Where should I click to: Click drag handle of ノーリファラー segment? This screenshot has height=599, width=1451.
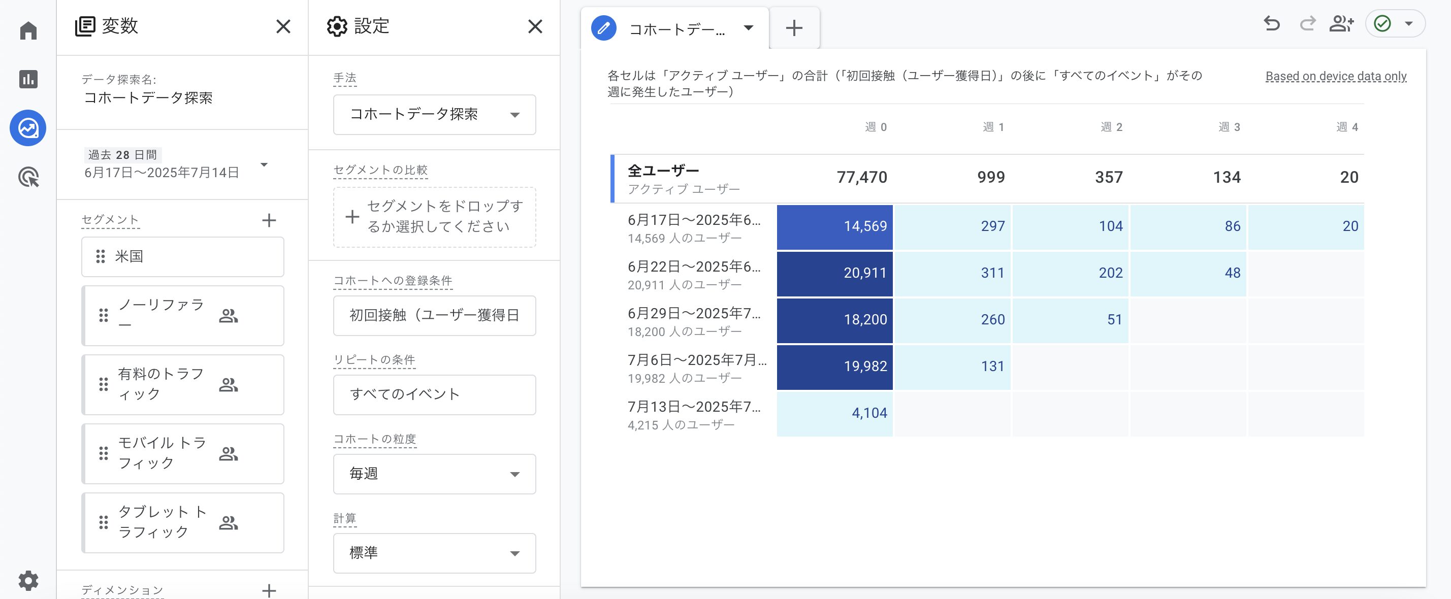(104, 315)
